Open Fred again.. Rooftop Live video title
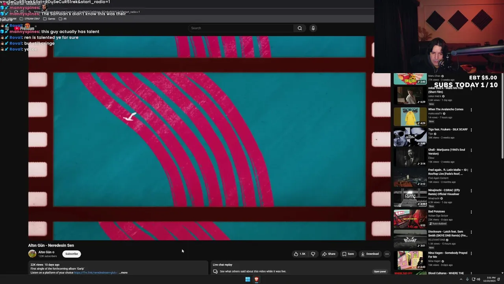504x284 pixels. pos(448,172)
